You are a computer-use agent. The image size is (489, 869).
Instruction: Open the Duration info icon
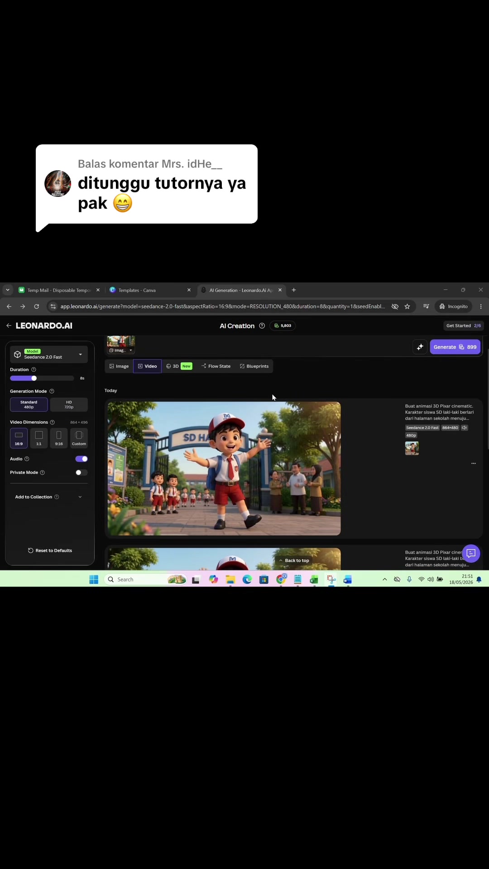tap(34, 370)
